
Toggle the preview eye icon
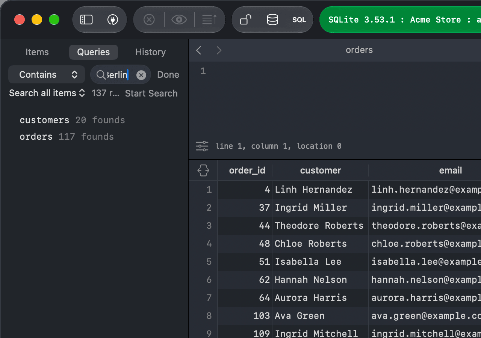(179, 20)
